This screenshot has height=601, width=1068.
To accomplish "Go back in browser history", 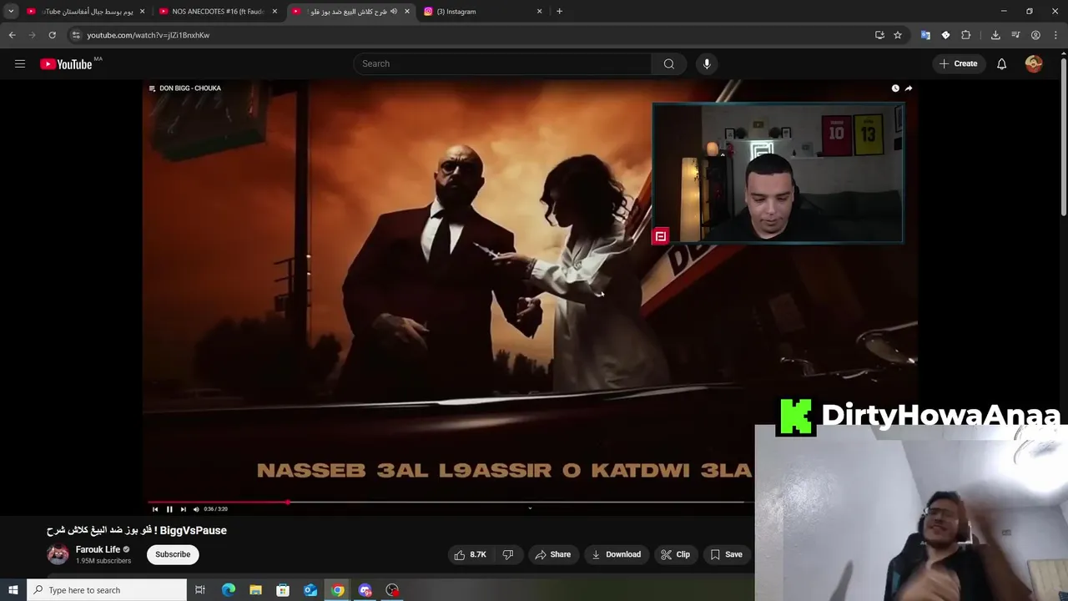I will coord(12,35).
